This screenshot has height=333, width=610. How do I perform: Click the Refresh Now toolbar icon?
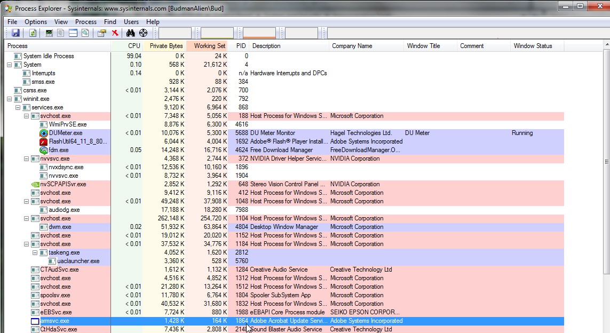pos(33,33)
